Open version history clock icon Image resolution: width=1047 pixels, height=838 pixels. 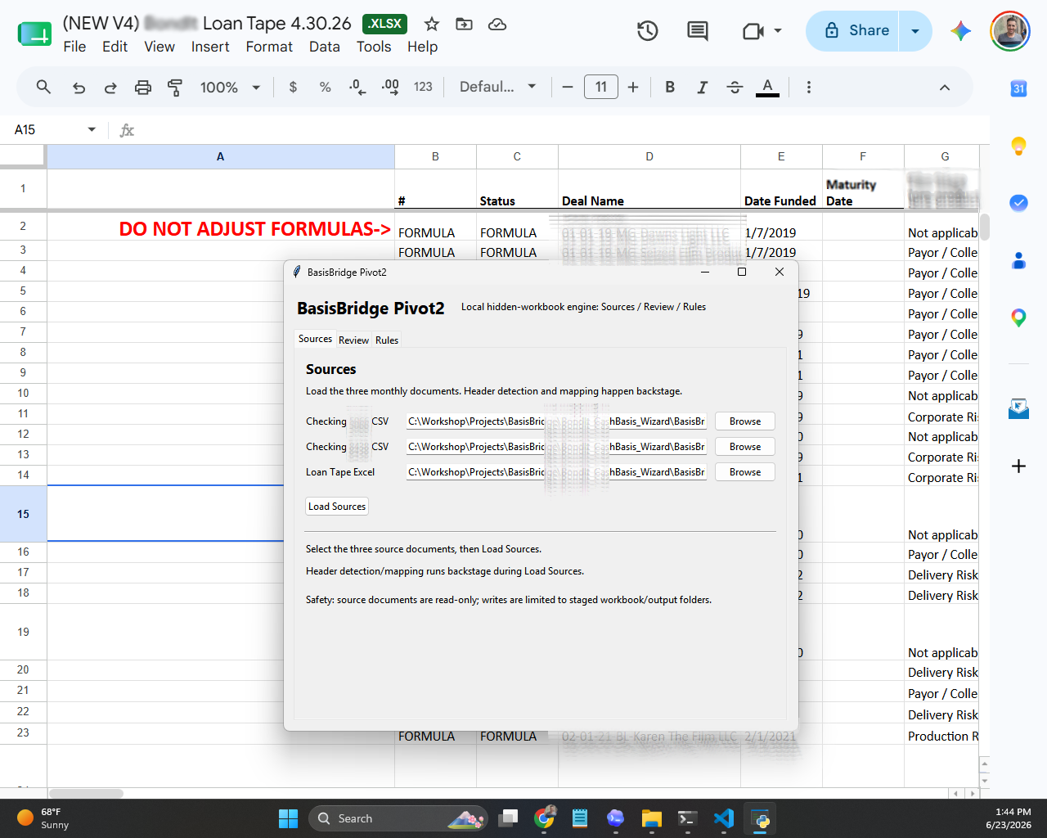click(x=648, y=31)
